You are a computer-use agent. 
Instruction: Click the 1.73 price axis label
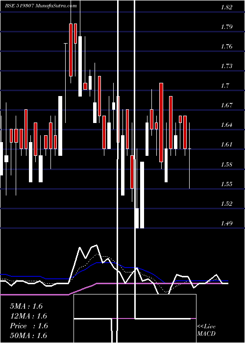coord(226,66)
